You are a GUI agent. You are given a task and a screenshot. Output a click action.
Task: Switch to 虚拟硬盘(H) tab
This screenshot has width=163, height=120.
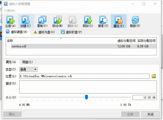pos(17,32)
